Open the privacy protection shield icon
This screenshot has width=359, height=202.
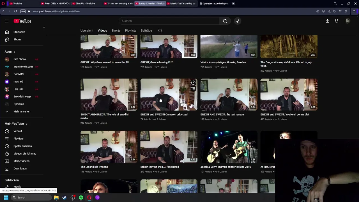tap(323, 11)
